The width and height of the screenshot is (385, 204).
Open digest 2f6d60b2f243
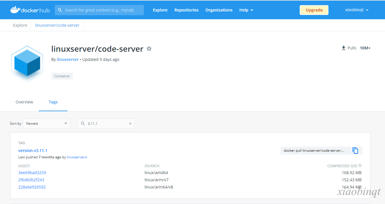point(31,180)
